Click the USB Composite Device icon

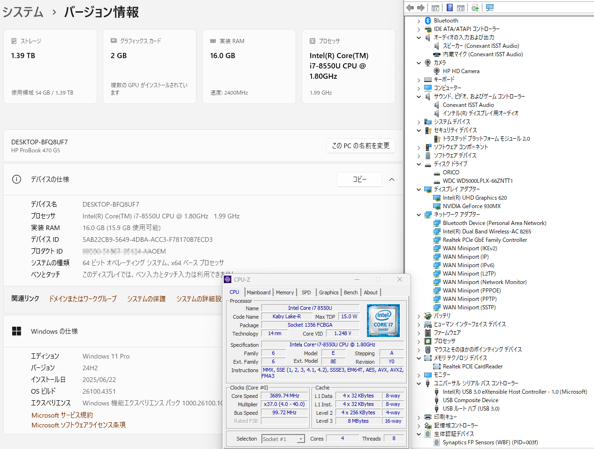pyautogui.click(x=437, y=400)
